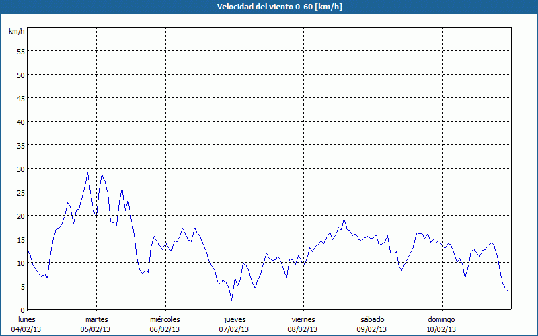Click the 04/02/13 date label

(x=26, y=329)
